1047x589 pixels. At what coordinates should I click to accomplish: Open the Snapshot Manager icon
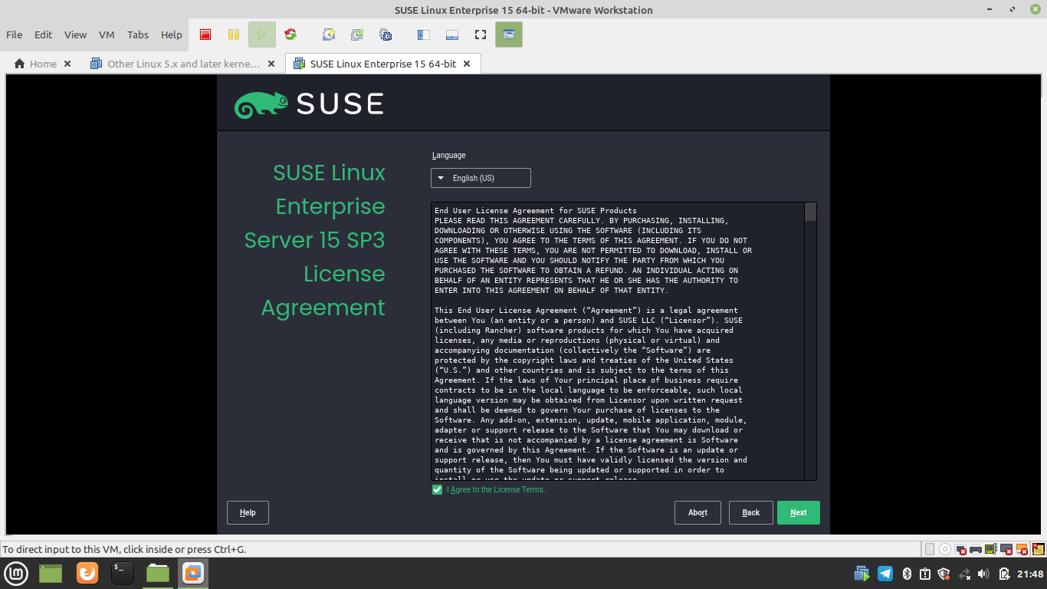tap(386, 35)
